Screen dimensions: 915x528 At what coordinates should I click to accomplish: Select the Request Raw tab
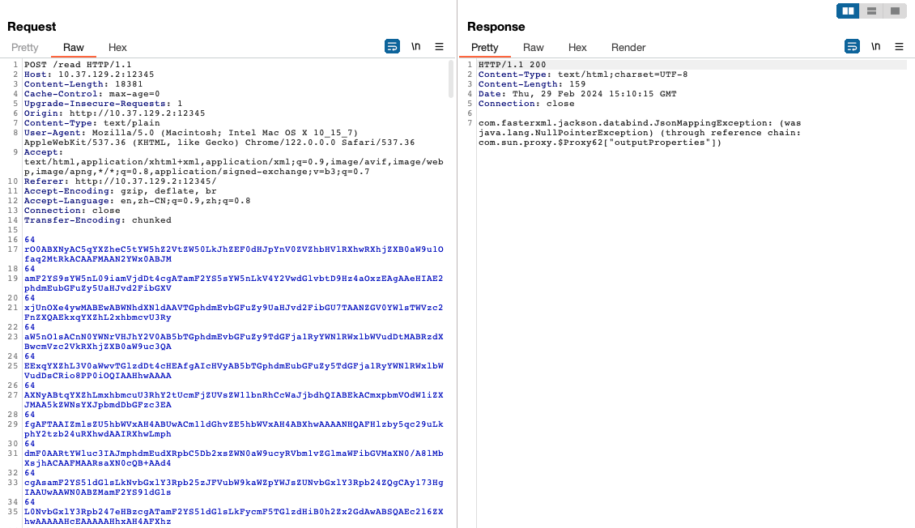(x=74, y=48)
